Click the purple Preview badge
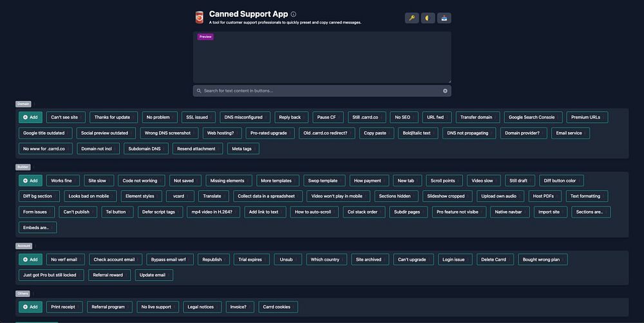The image size is (644, 323). click(x=205, y=37)
